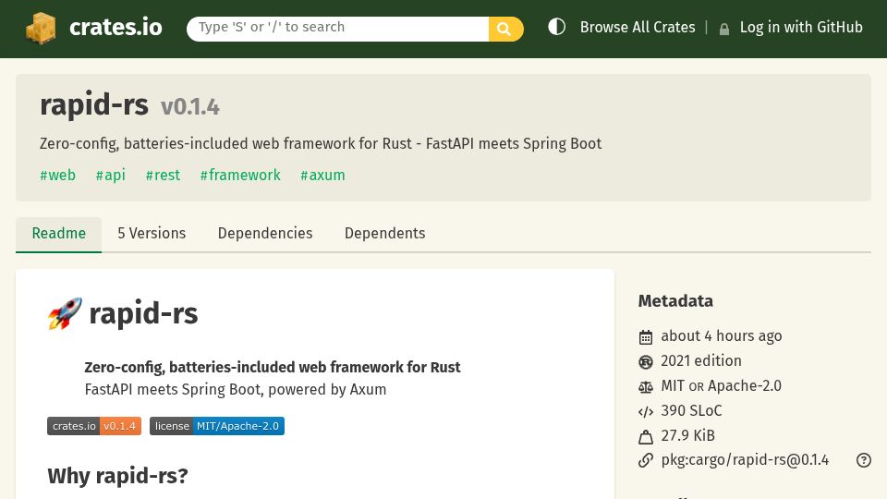Click the 'Metadata' heading
Viewport: 887px width, 499px height.
tap(675, 301)
